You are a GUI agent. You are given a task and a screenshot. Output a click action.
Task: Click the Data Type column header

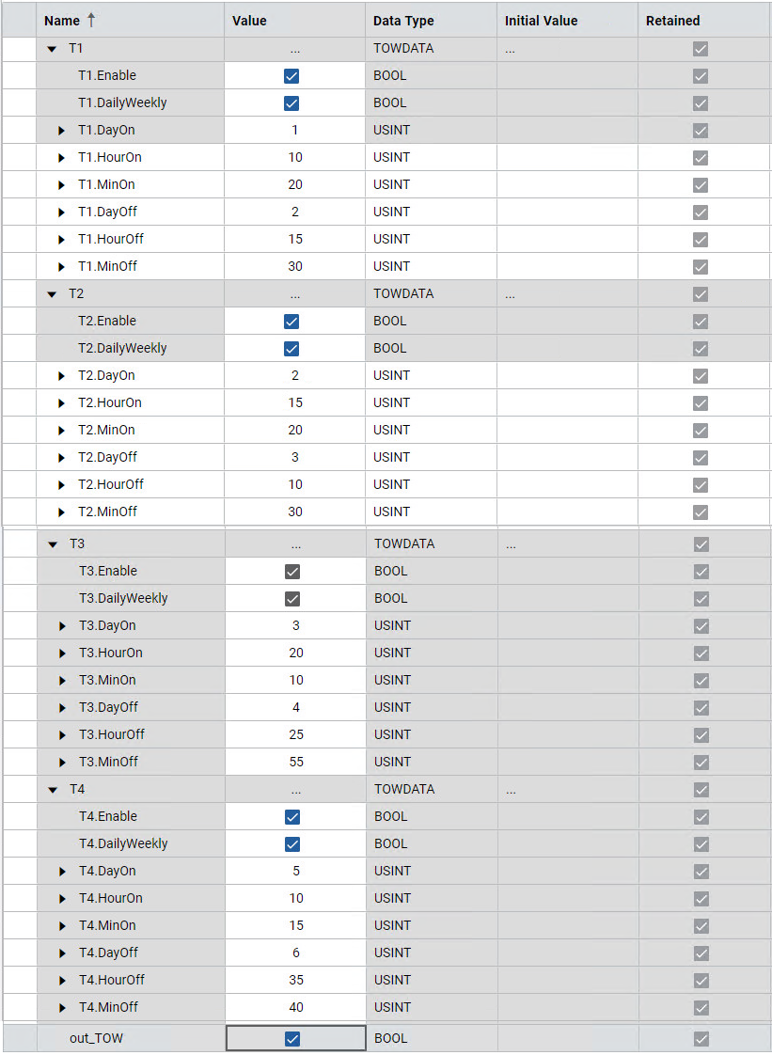coord(403,21)
